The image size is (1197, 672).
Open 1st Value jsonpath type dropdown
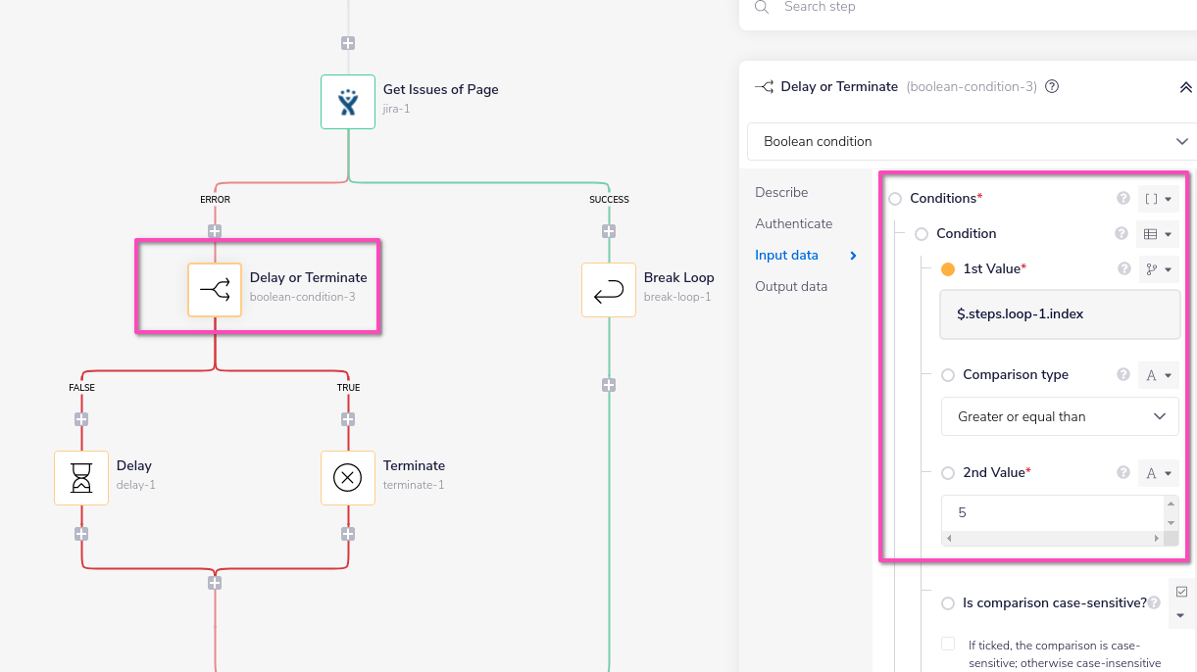(1158, 269)
